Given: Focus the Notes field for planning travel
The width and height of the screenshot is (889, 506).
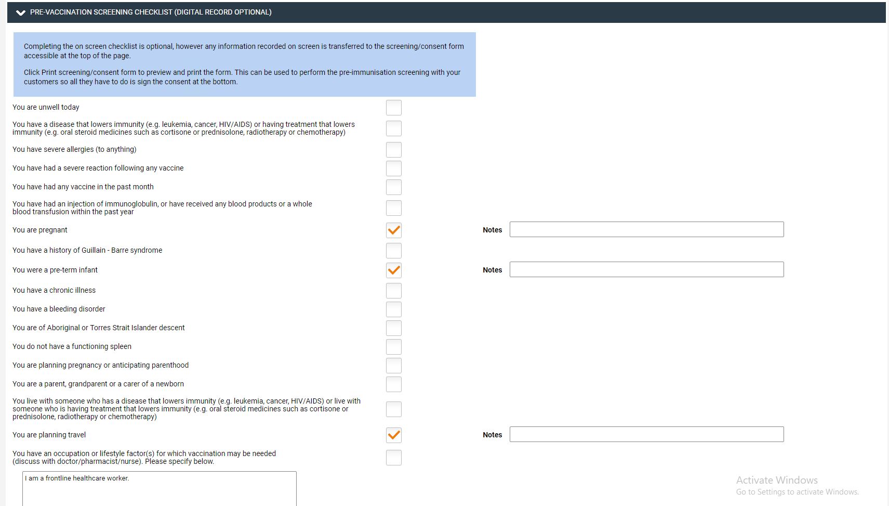Looking at the screenshot, I should [646, 434].
